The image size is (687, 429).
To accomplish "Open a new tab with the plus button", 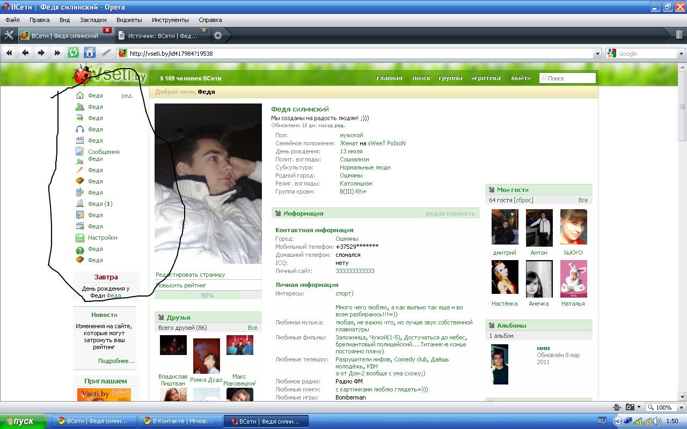I will (x=218, y=36).
